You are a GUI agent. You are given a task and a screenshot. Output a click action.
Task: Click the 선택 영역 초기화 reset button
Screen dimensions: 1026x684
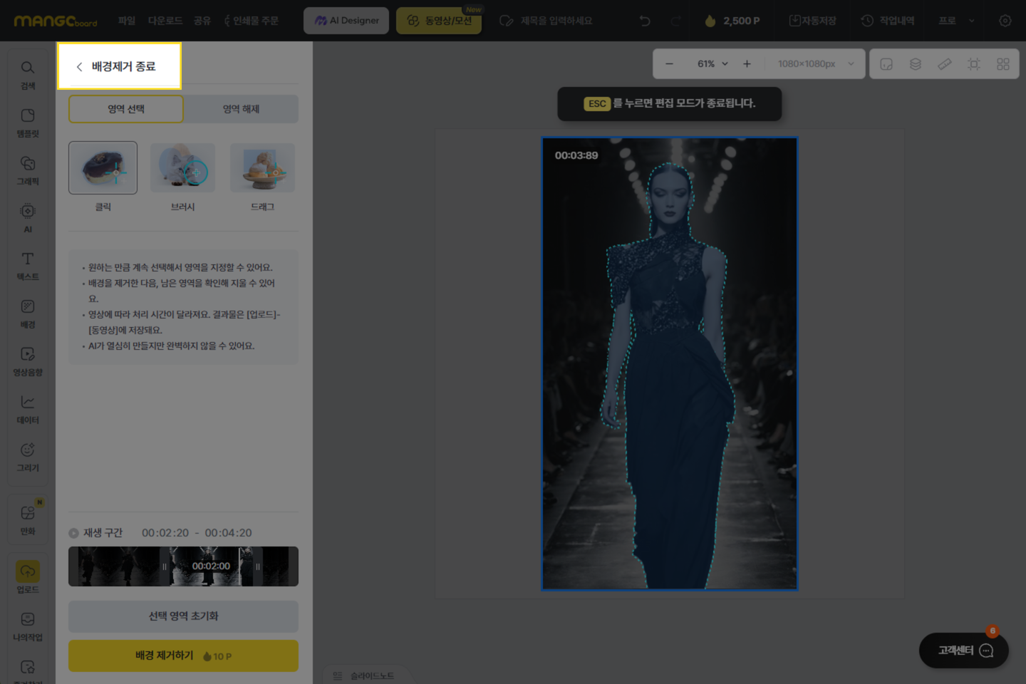coord(183,616)
